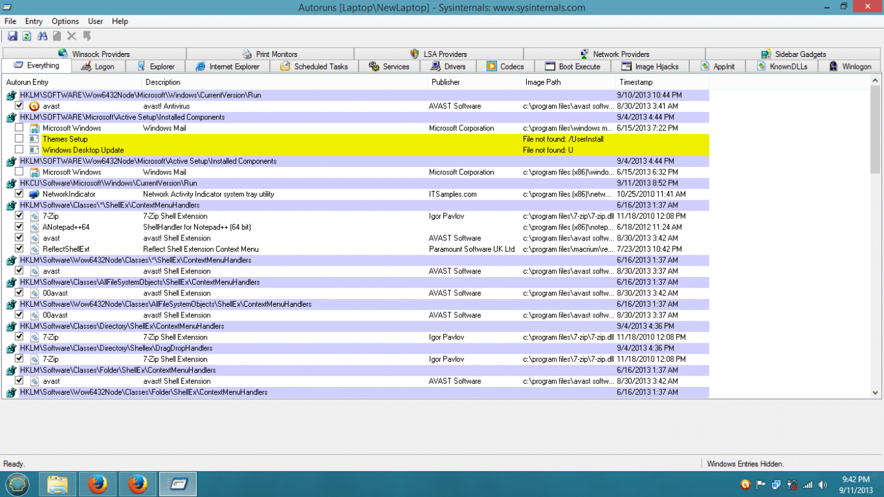Sort by Description column header

point(286,82)
